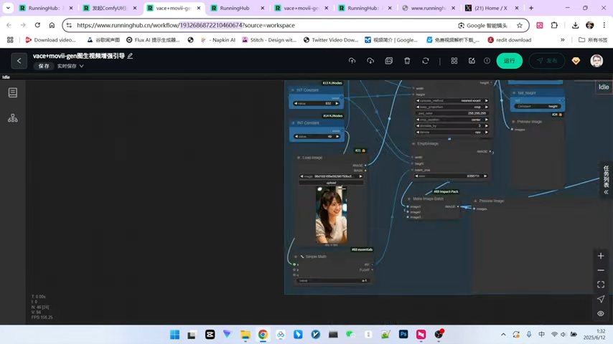
Task: Zoom in the canvas with the plus icon
Action: pos(601,256)
